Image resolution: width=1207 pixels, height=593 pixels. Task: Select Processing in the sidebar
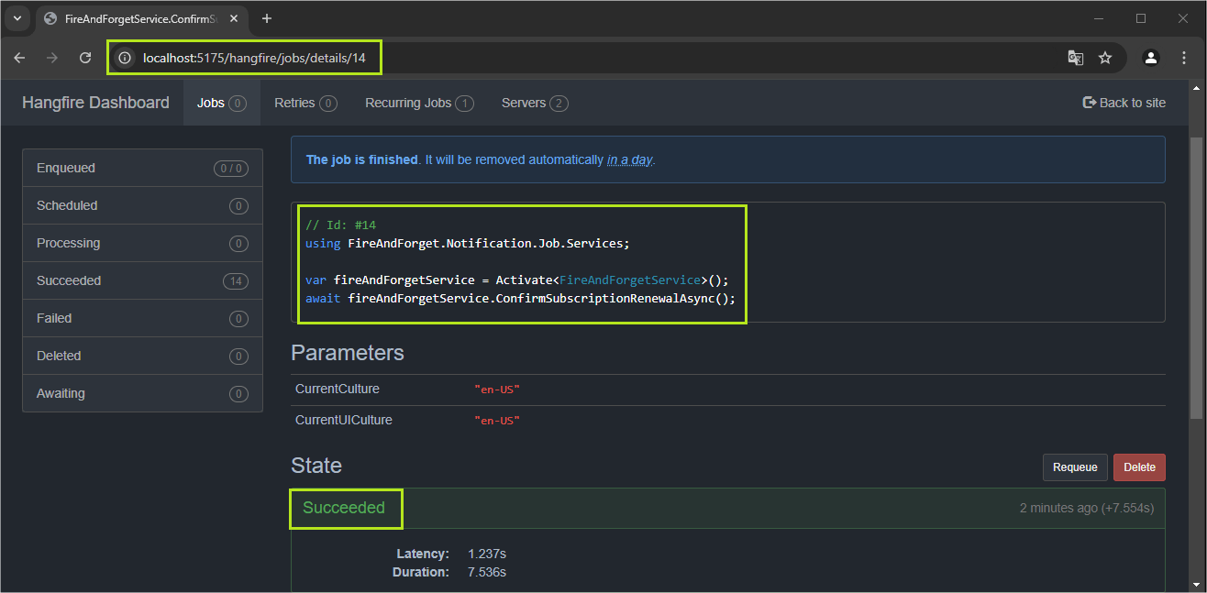[142, 243]
